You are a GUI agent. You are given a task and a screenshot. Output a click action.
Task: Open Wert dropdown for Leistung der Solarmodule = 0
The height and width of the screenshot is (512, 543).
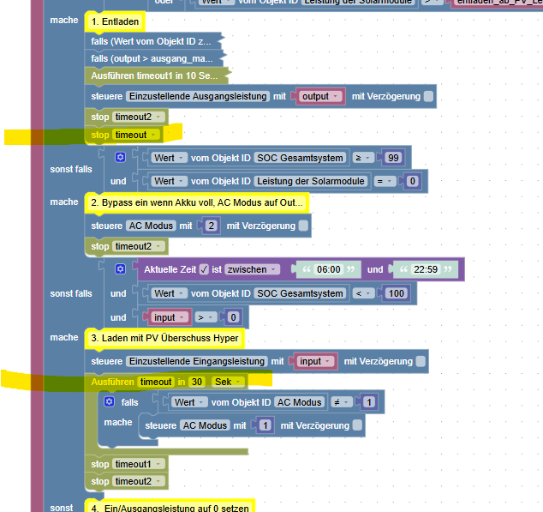pyautogui.click(x=169, y=181)
